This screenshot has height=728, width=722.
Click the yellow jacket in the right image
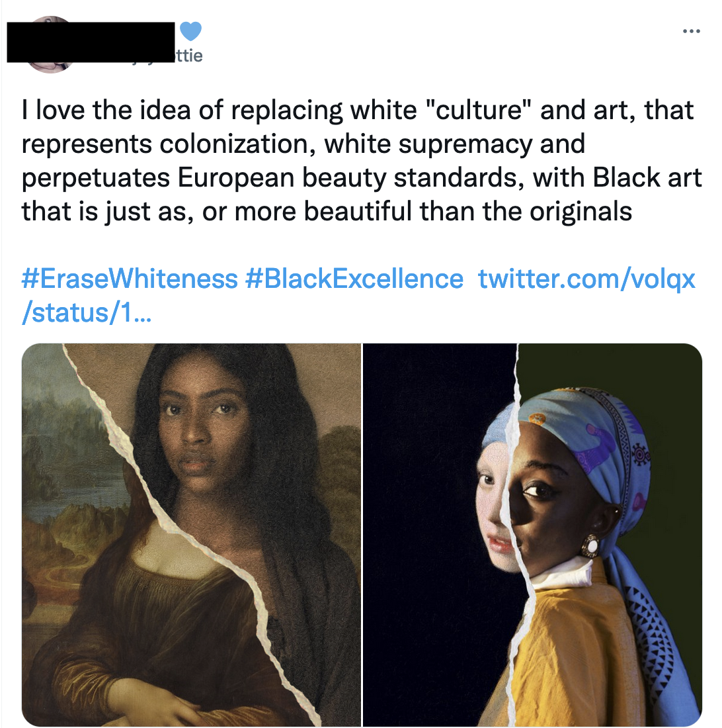point(562,655)
